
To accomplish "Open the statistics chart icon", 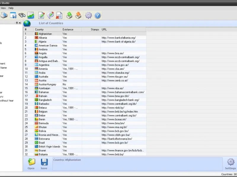I will pos(31,15).
